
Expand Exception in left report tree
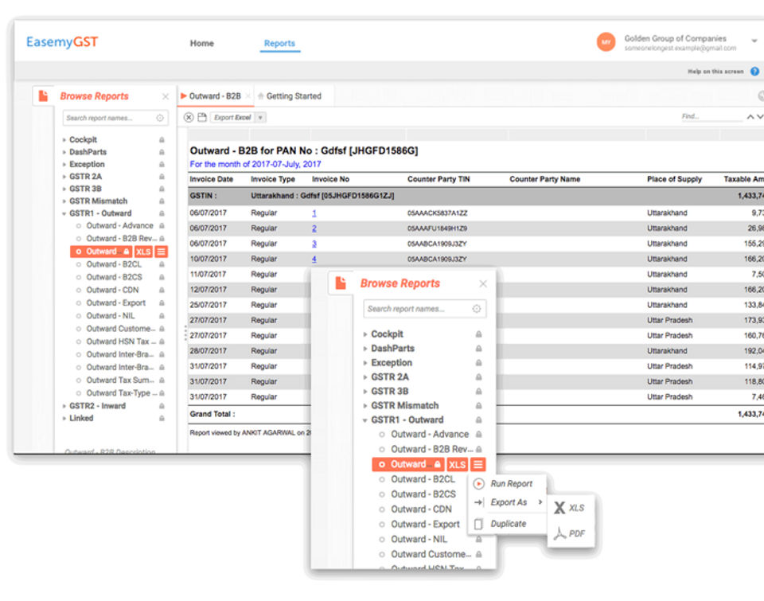(64, 164)
